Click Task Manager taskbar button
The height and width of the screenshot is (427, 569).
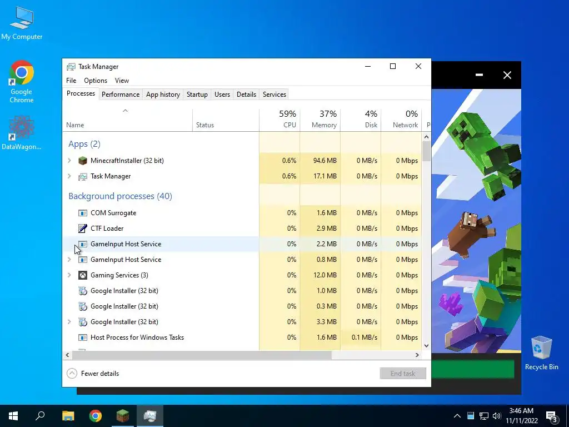[x=150, y=416]
